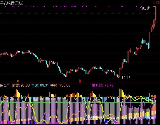Click the red divider between chart panels
Viewport: 160px width, 125px height.
click(x=80, y=83)
